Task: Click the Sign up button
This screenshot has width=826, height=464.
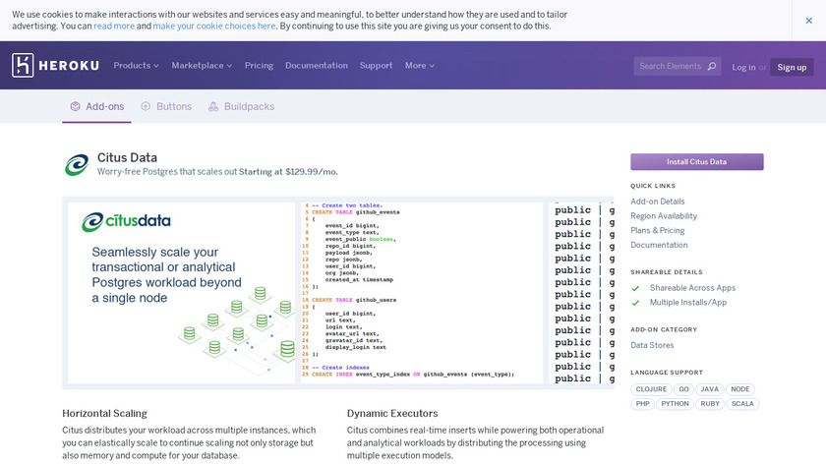Action: pos(792,67)
